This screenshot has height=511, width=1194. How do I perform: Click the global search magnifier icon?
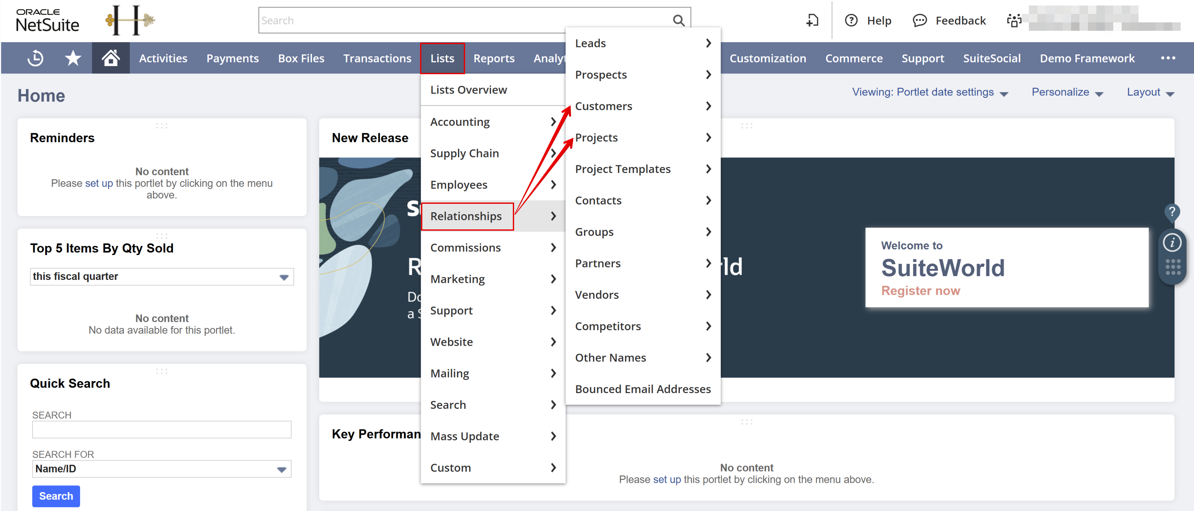click(x=679, y=20)
